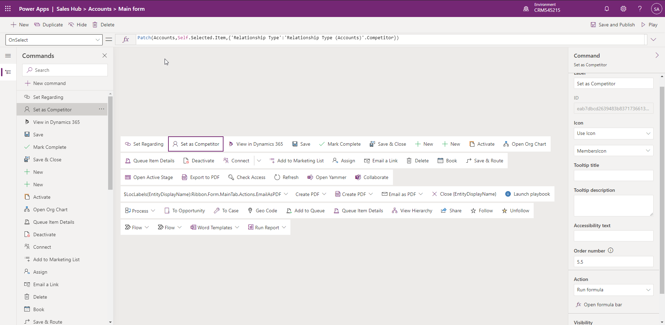Click Unfollow in the preview bar
This screenshot has height=325, width=665.
click(x=516, y=211)
